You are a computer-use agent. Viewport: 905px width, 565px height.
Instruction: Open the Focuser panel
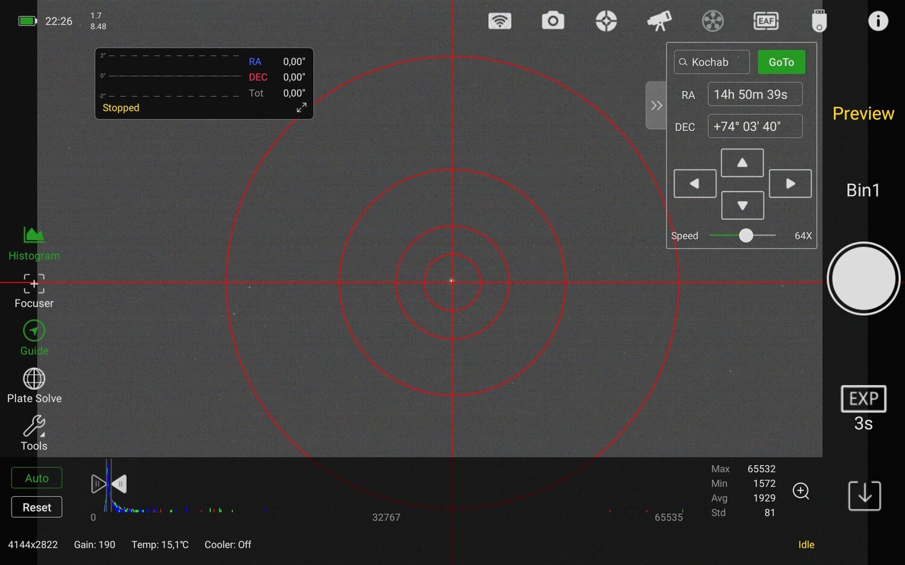[33, 289]
